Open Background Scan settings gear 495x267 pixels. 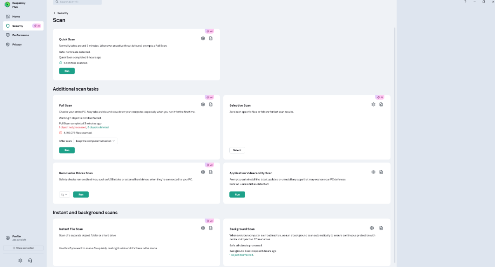coord(372,228)
